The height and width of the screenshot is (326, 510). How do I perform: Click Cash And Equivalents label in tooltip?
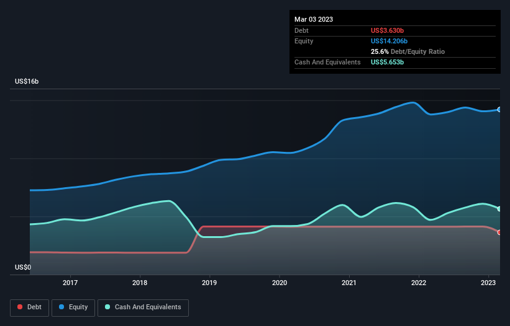click(327, 62)
